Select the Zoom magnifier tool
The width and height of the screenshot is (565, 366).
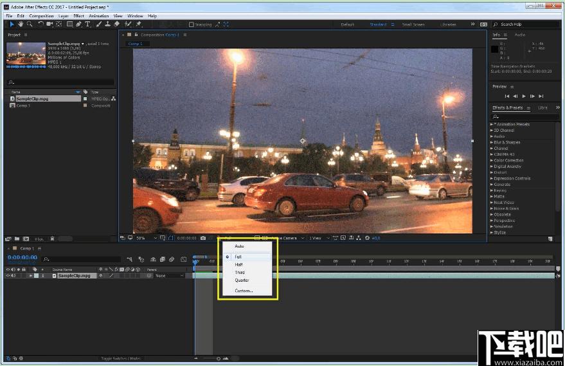30,24
